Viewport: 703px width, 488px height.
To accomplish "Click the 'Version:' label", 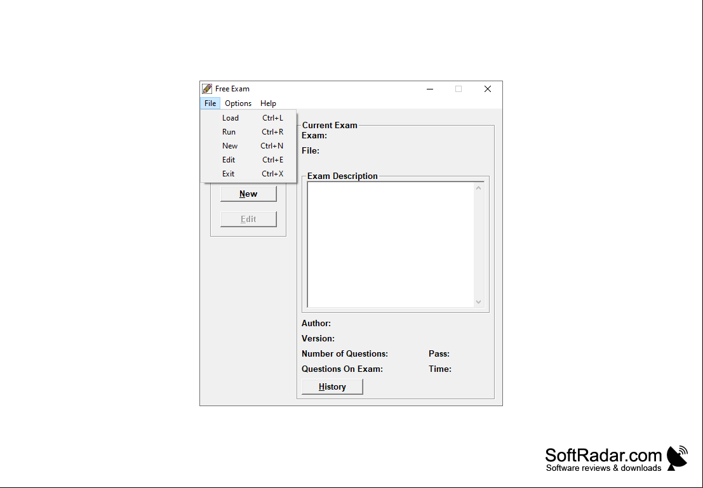I will [318, 338].
